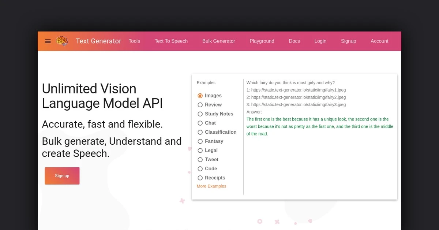The height and width of the screenshot is (230, 439).
Task: Select the Images example radio button
Action: pyautogui.click(x=200, y=96)
